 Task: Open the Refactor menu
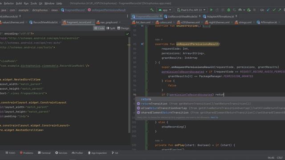[9, 4]
